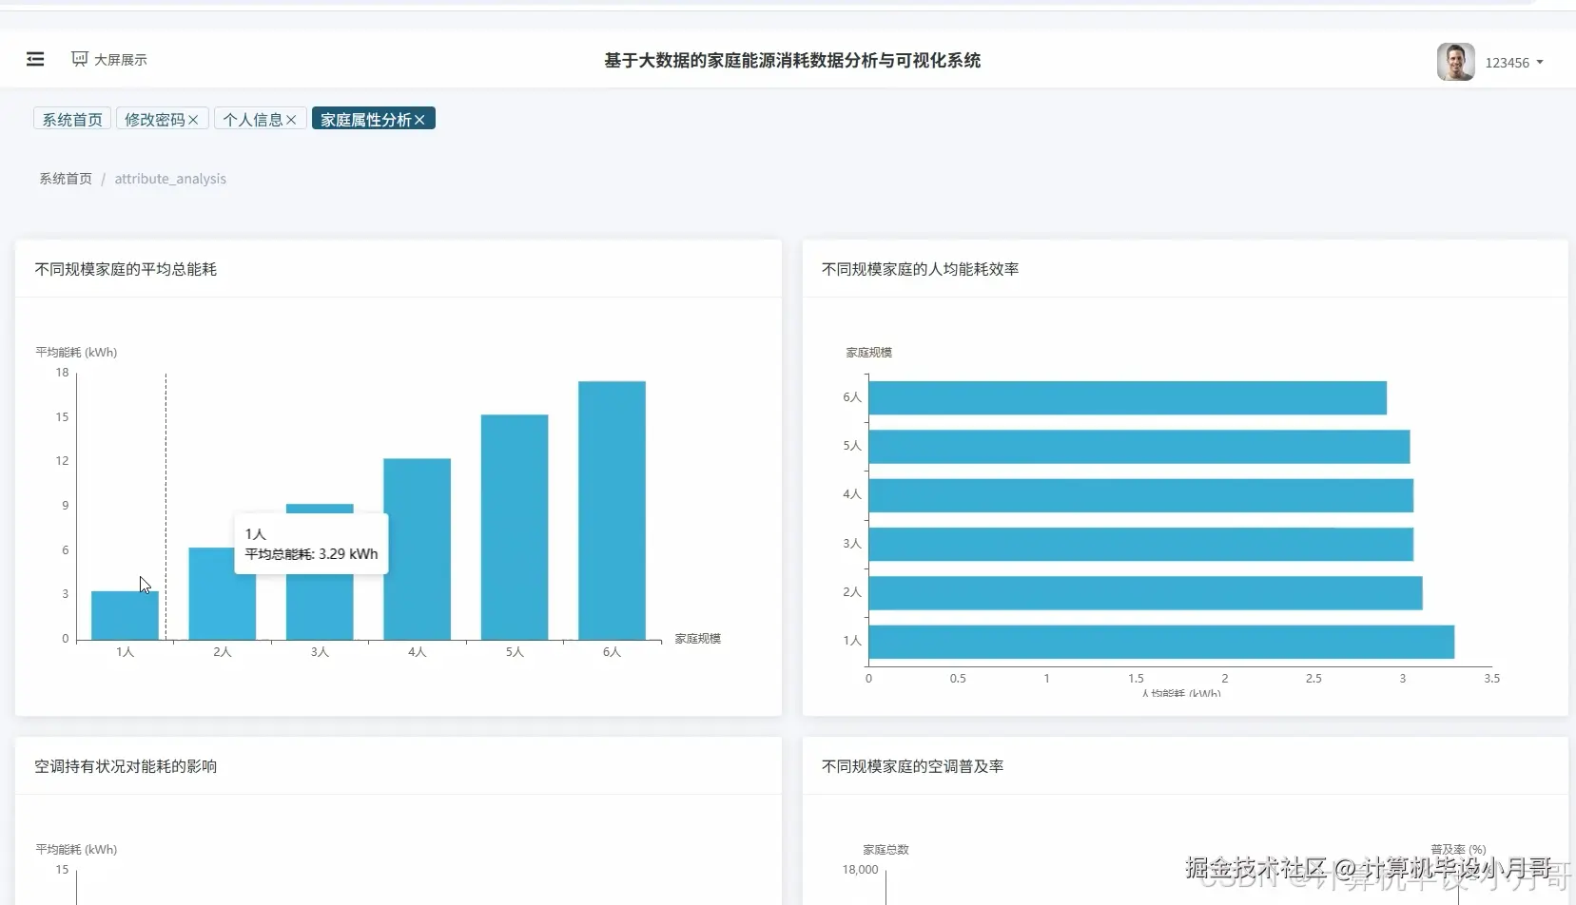Screen dimensions: 1576x905
Task: Click the 系统首页 breadcrumb link
Action: 66,179
